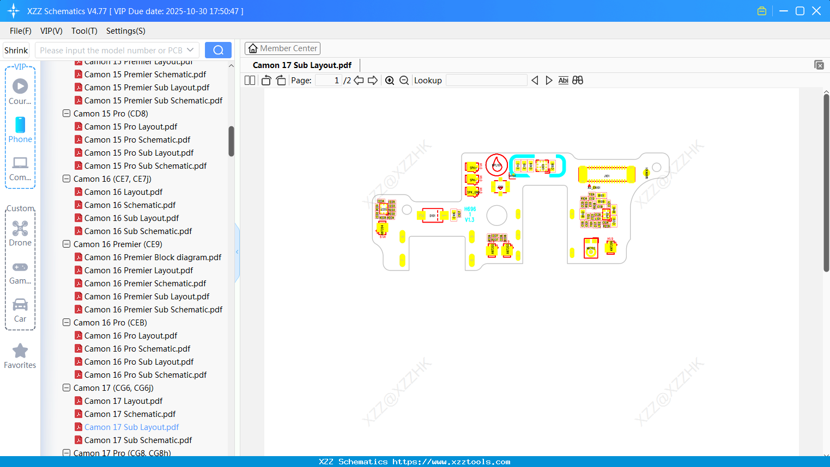The image size is (830, 467).
Task: Open the VIP(V) menu
Action: [x=51, y=31]
